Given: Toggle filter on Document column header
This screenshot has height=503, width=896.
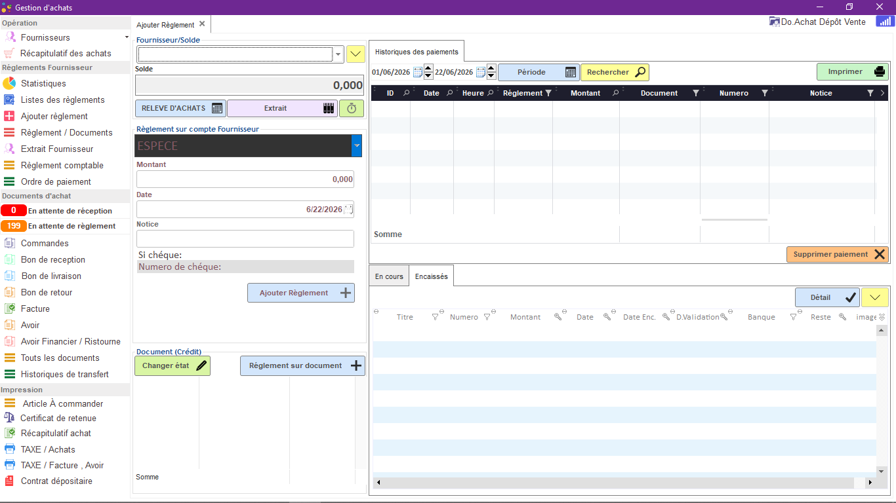Looking at the screenshot, I should tap(696, 93).
